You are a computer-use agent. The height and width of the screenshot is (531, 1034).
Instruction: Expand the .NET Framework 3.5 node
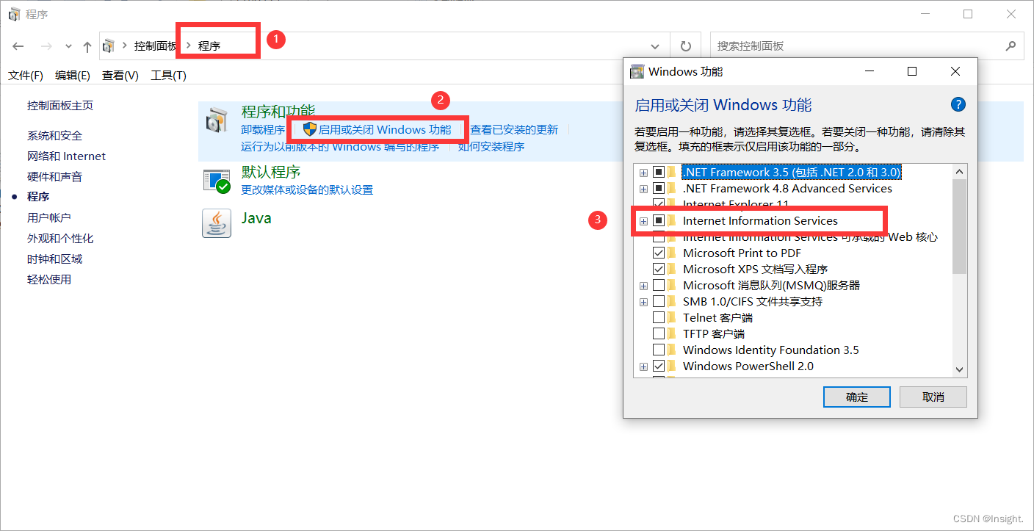pos(643,172)
